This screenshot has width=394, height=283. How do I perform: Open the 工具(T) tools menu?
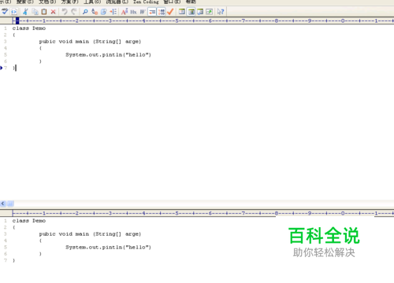92,2
